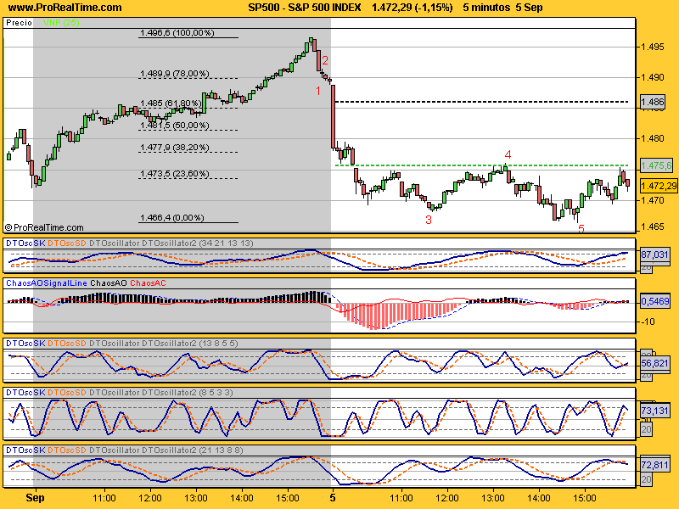Click the 1.472,29 (-1,15%) quote in header
Screen dimensions: 679x509
click(412, 8)
